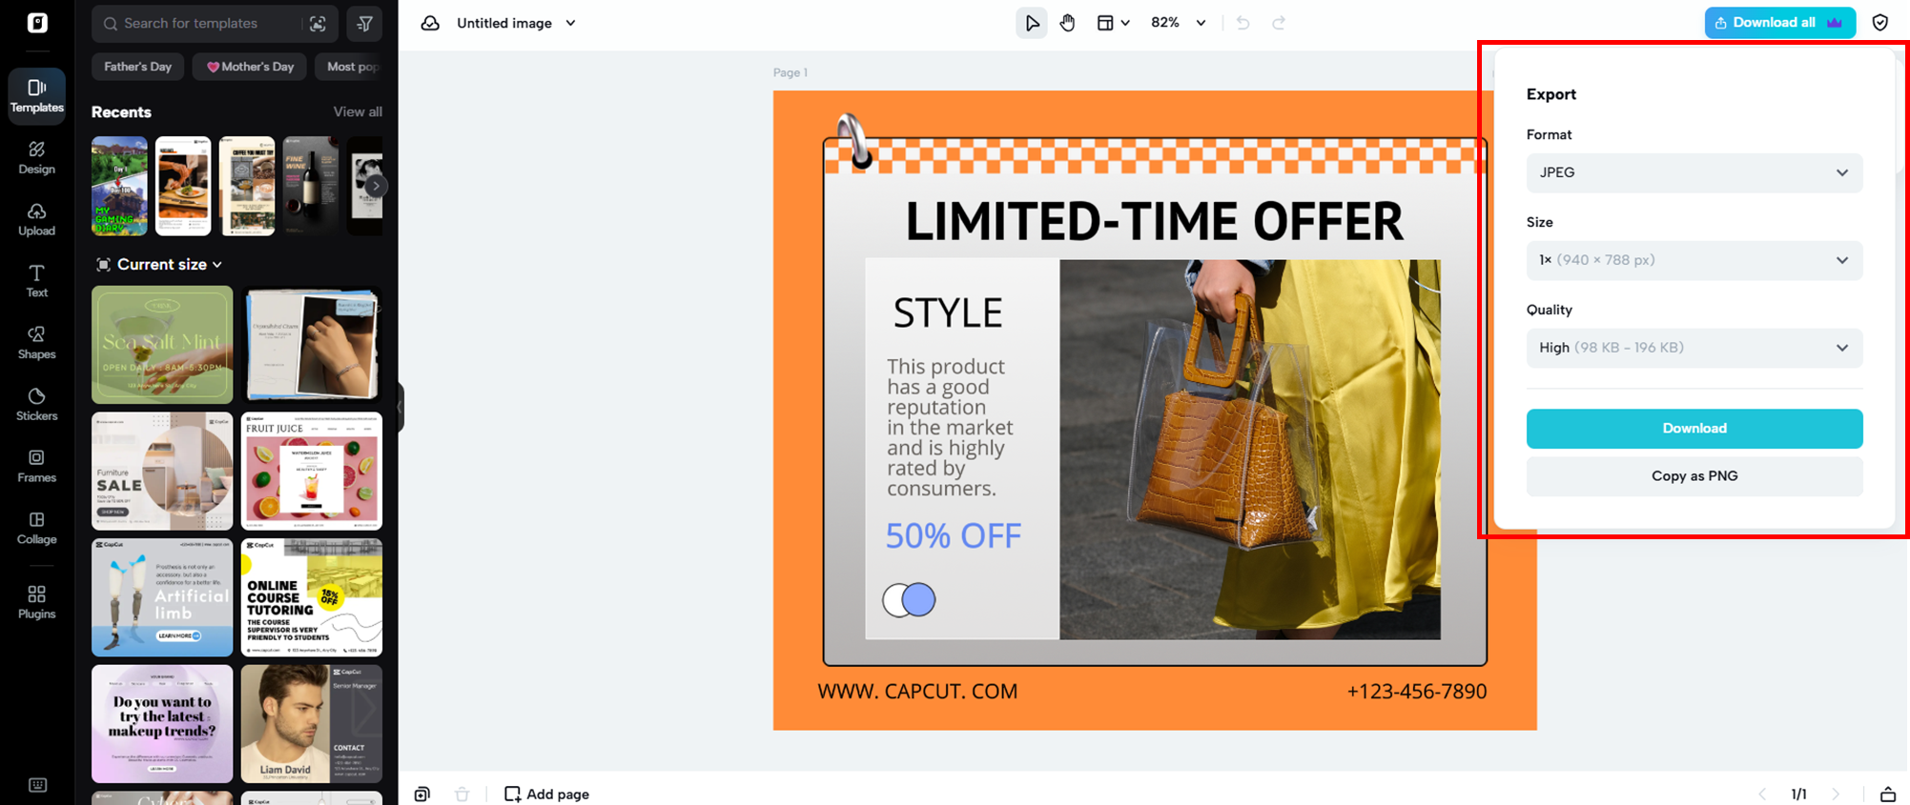Select the Text tool in sidebar

click(37, 281)
